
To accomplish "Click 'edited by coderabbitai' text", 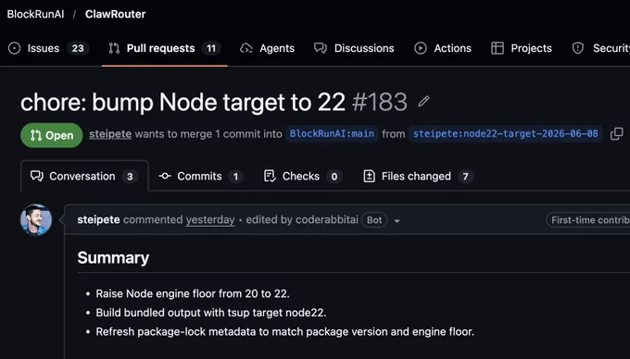I will 302,220.
